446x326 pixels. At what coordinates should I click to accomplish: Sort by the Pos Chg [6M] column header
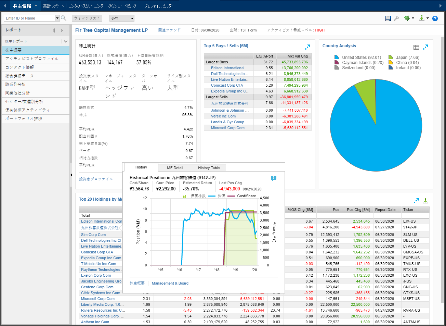point(358,210)
